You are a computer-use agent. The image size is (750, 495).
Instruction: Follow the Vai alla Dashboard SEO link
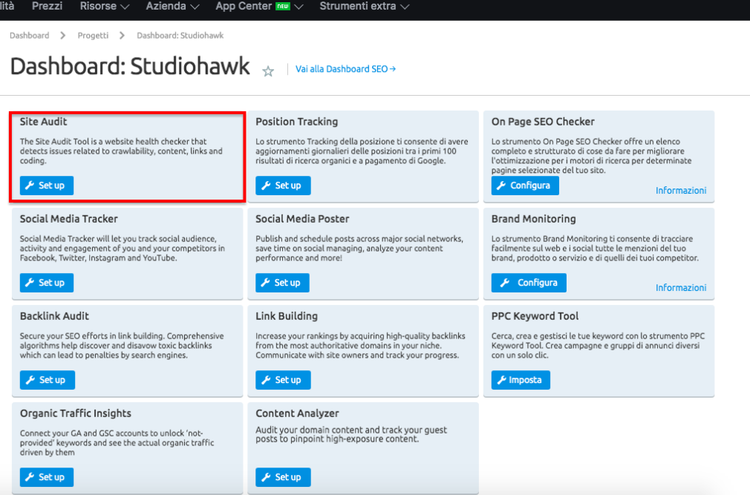tap(345, 69)
